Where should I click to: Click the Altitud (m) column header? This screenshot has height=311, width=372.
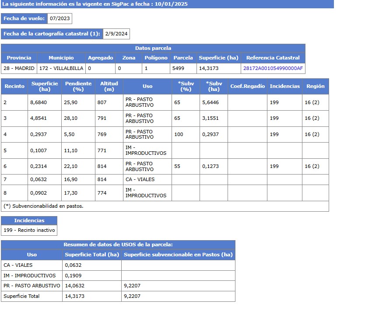(x=109, y=86)
